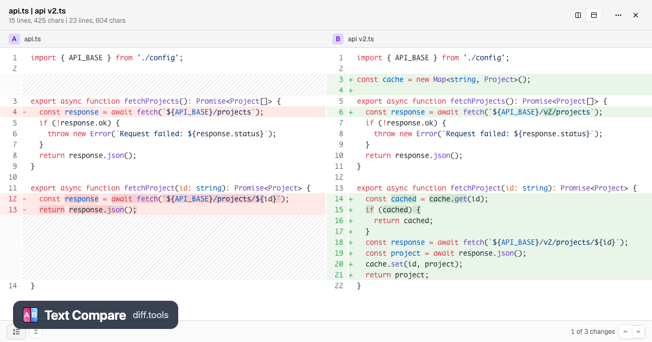652x342 pixels.
Task: Go to previous change with up chevron
Action: click(x=625, y=331)
